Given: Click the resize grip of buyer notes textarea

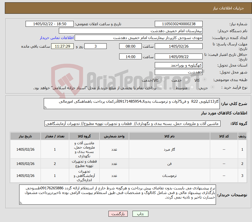Looking at the screenshot, I should point(21,203).
